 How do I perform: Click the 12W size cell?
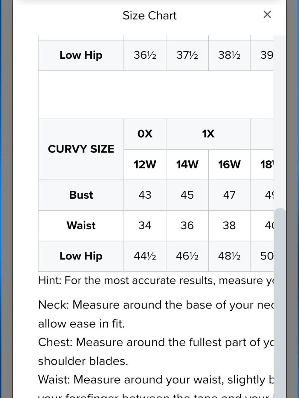point(145,165)
